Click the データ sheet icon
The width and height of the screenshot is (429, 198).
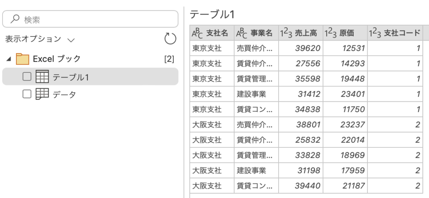(42, 94)
